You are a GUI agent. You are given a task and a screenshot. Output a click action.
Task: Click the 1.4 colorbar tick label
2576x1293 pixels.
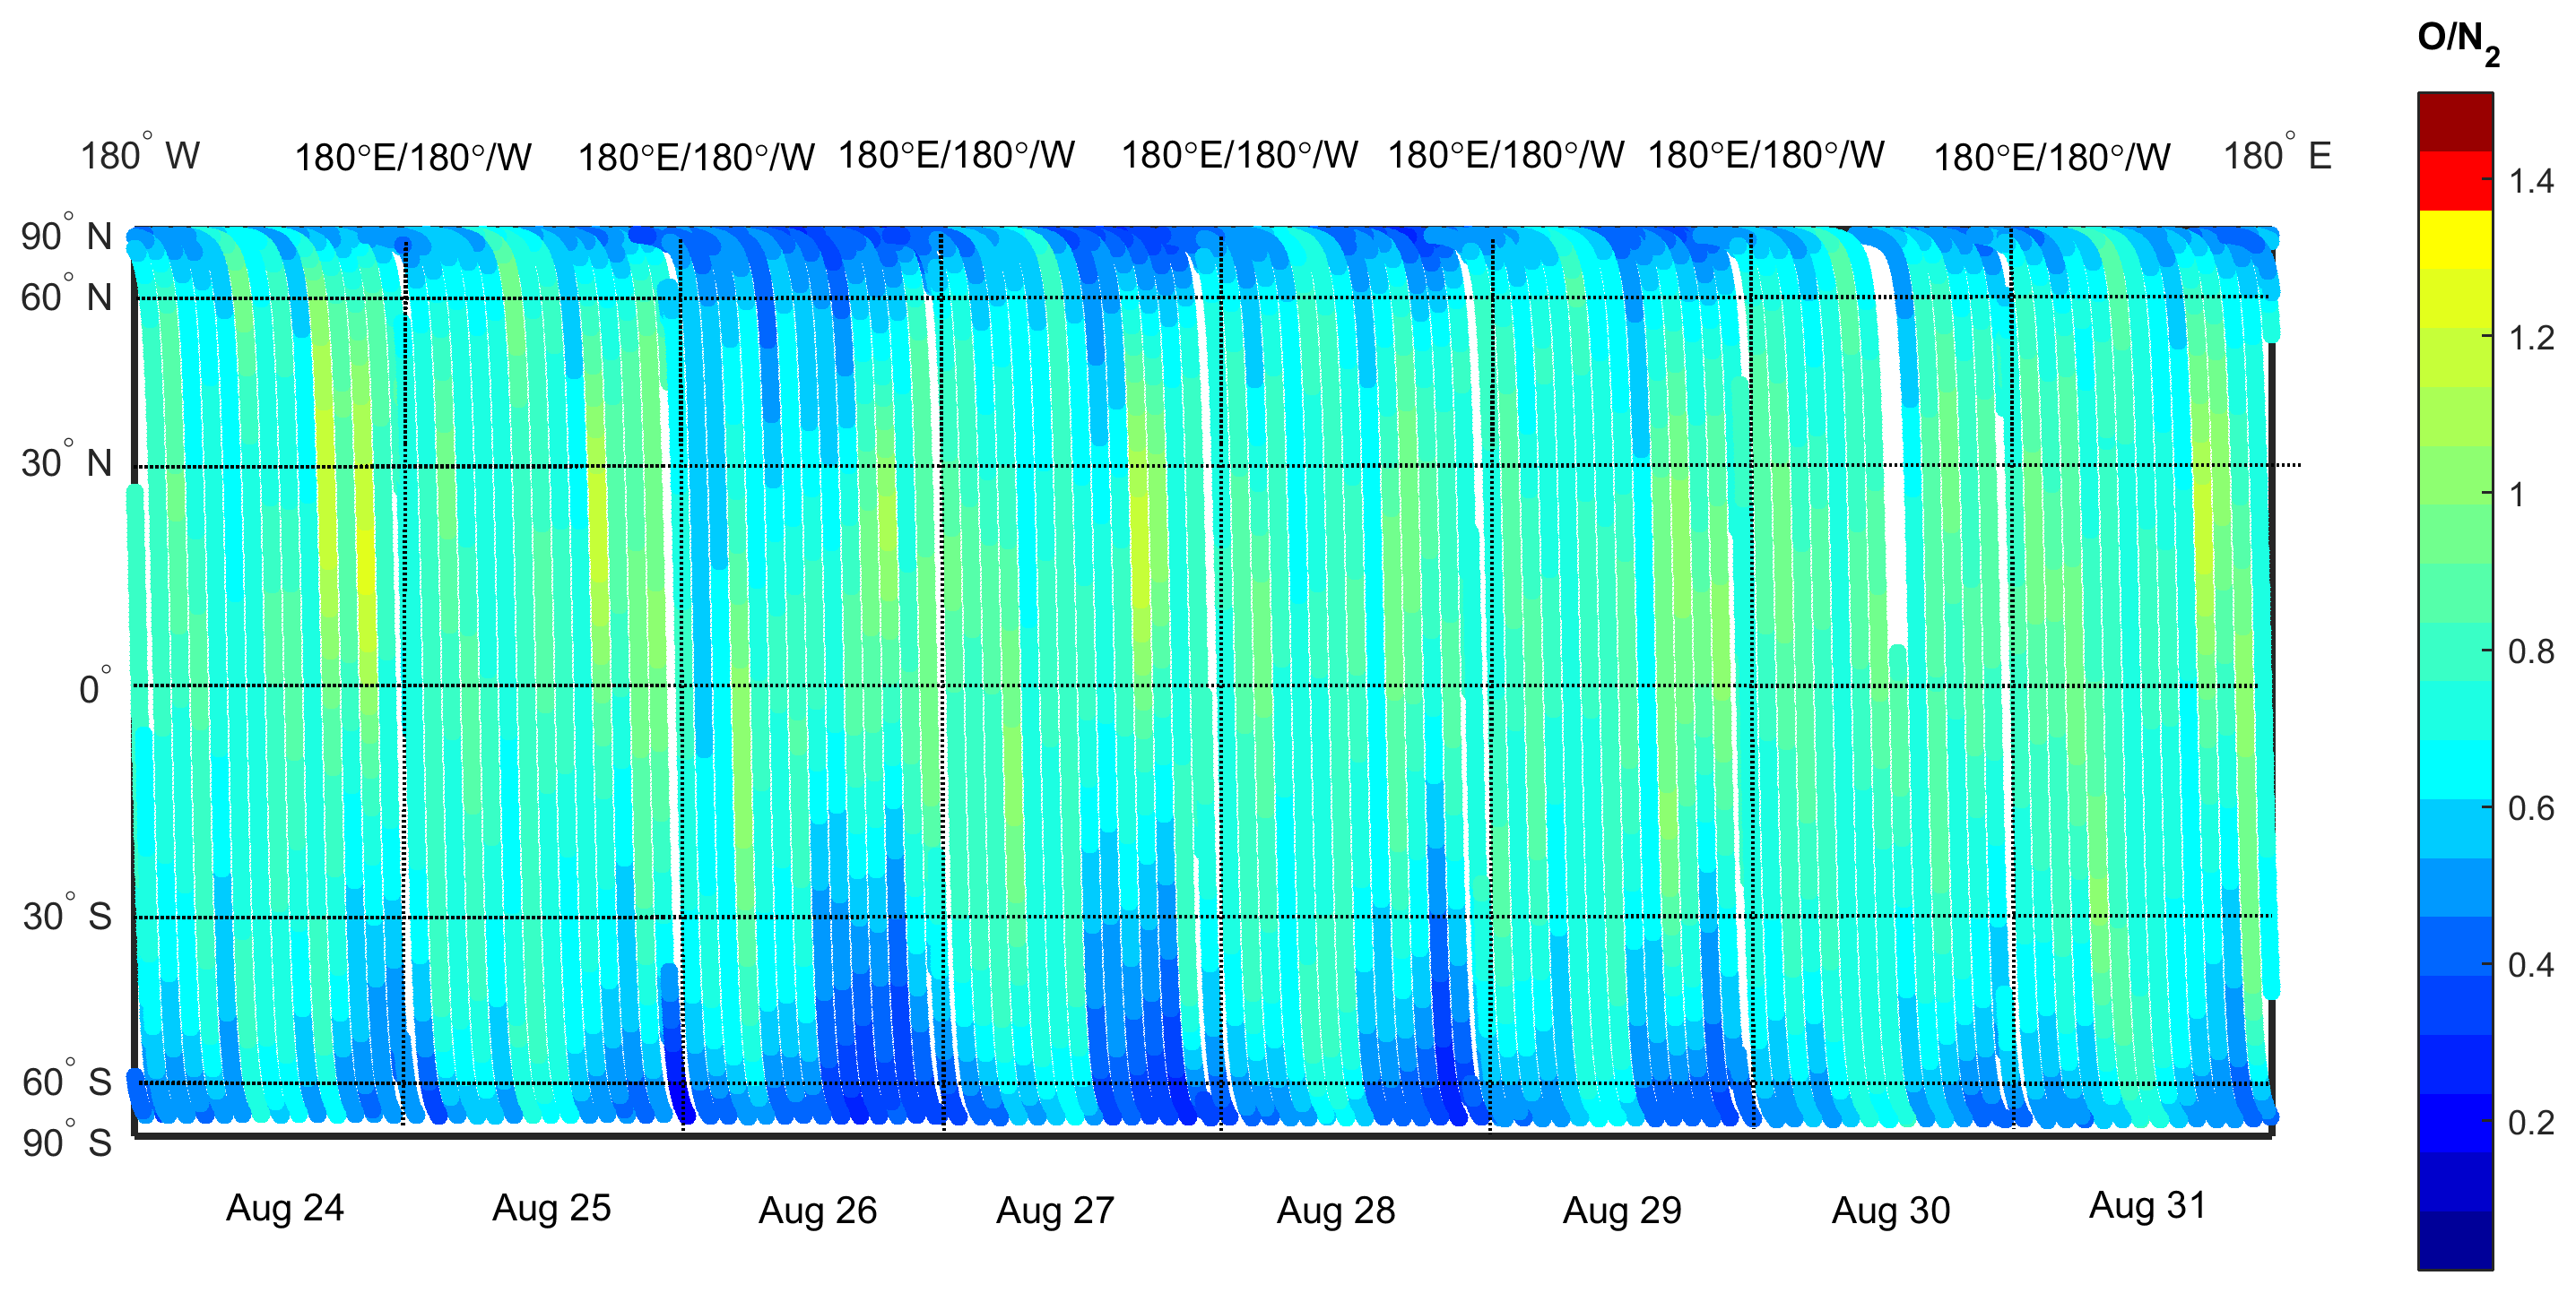click(x=2530, y=182)
